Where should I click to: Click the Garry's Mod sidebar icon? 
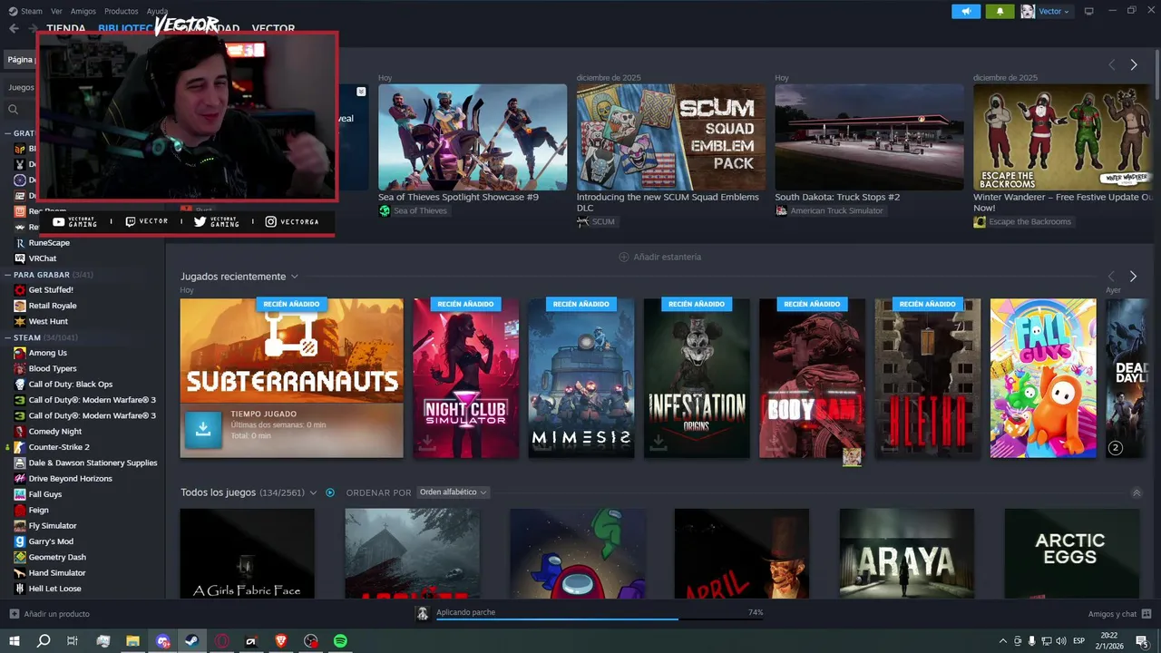point(20,541)
